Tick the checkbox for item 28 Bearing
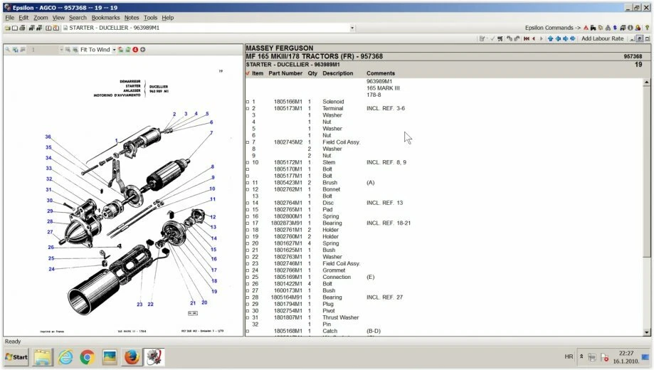Screen dimensions: 654x370 pyautogui.click(x=248, y=297)
